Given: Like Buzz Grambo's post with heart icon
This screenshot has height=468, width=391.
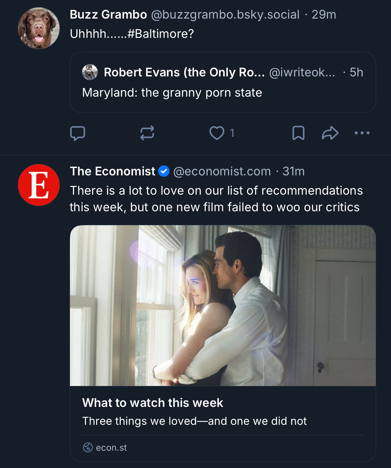Looking at the screenshot, I should [217, 133].
